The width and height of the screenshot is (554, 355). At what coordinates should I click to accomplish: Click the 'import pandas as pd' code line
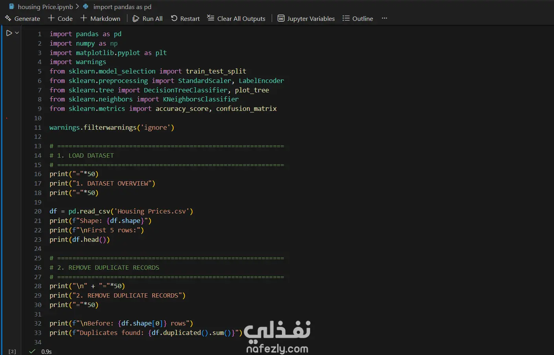pyautogui.click(x=85, y=34)
